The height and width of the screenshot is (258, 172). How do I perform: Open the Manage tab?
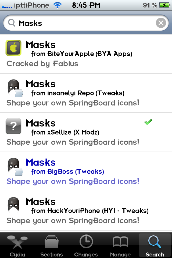pos(120,246)
